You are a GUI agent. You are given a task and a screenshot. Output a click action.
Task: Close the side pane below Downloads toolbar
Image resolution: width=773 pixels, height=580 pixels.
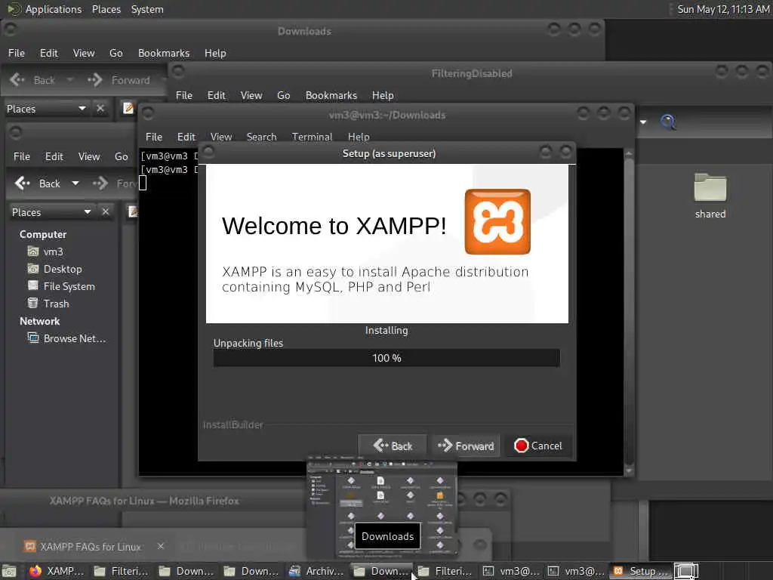click(x=100, y=109)
